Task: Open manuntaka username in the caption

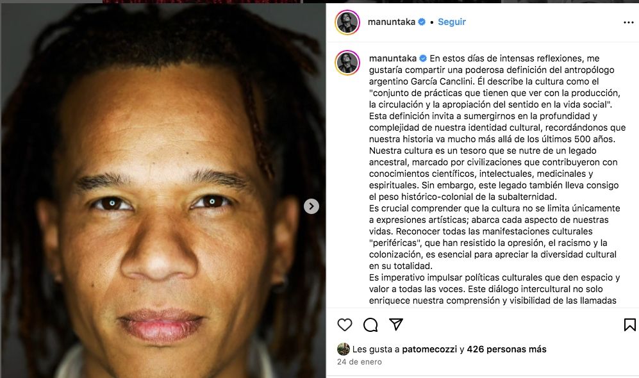Action: click(x=393, y=58)
